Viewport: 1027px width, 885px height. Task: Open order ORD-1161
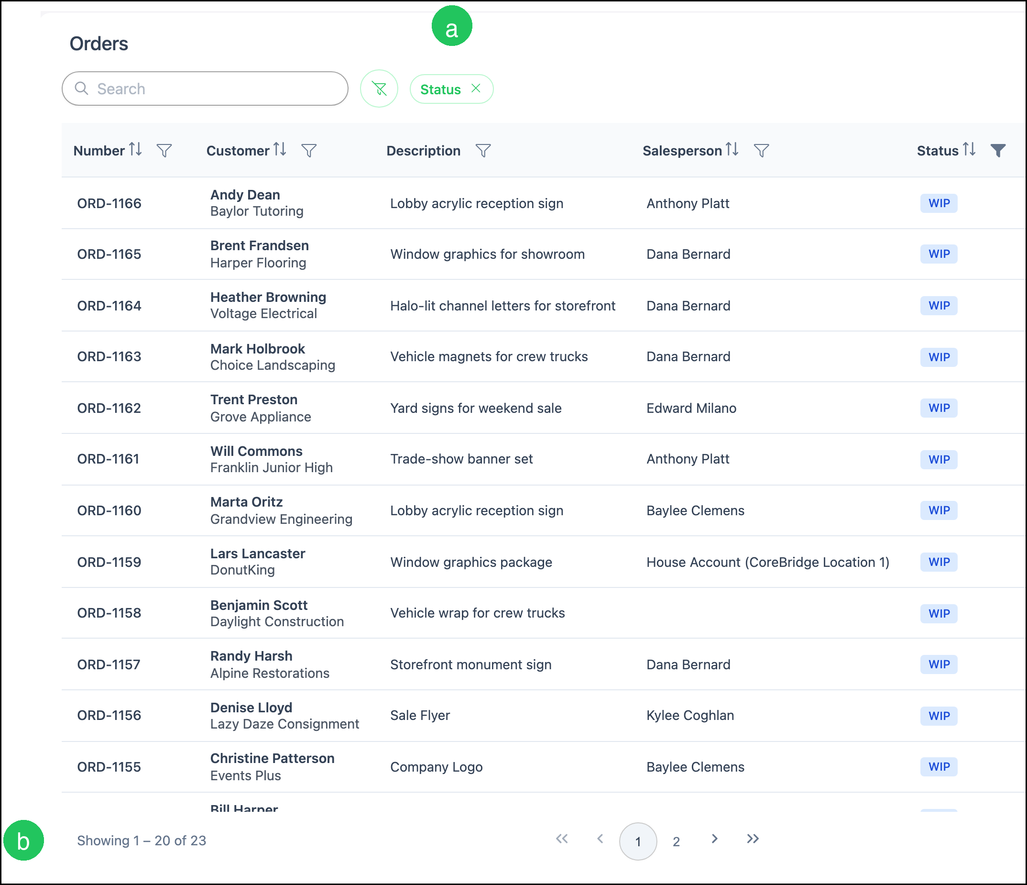click(108, 459)
